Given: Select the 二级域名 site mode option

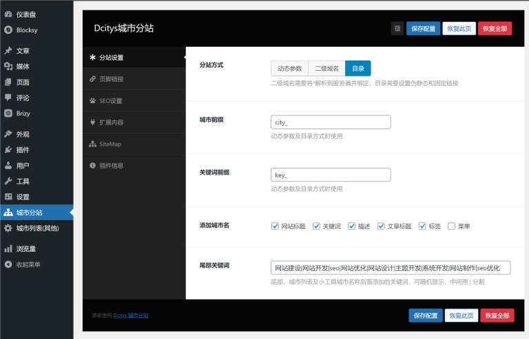Looking at the screenshot, I should click(326, 68).
